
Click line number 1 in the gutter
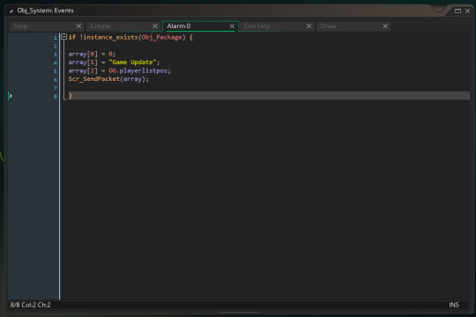(56, 38)
